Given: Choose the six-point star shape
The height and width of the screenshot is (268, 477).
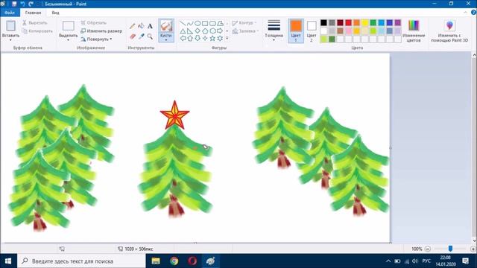Looking at the screenshot, I should coord(220,38).
